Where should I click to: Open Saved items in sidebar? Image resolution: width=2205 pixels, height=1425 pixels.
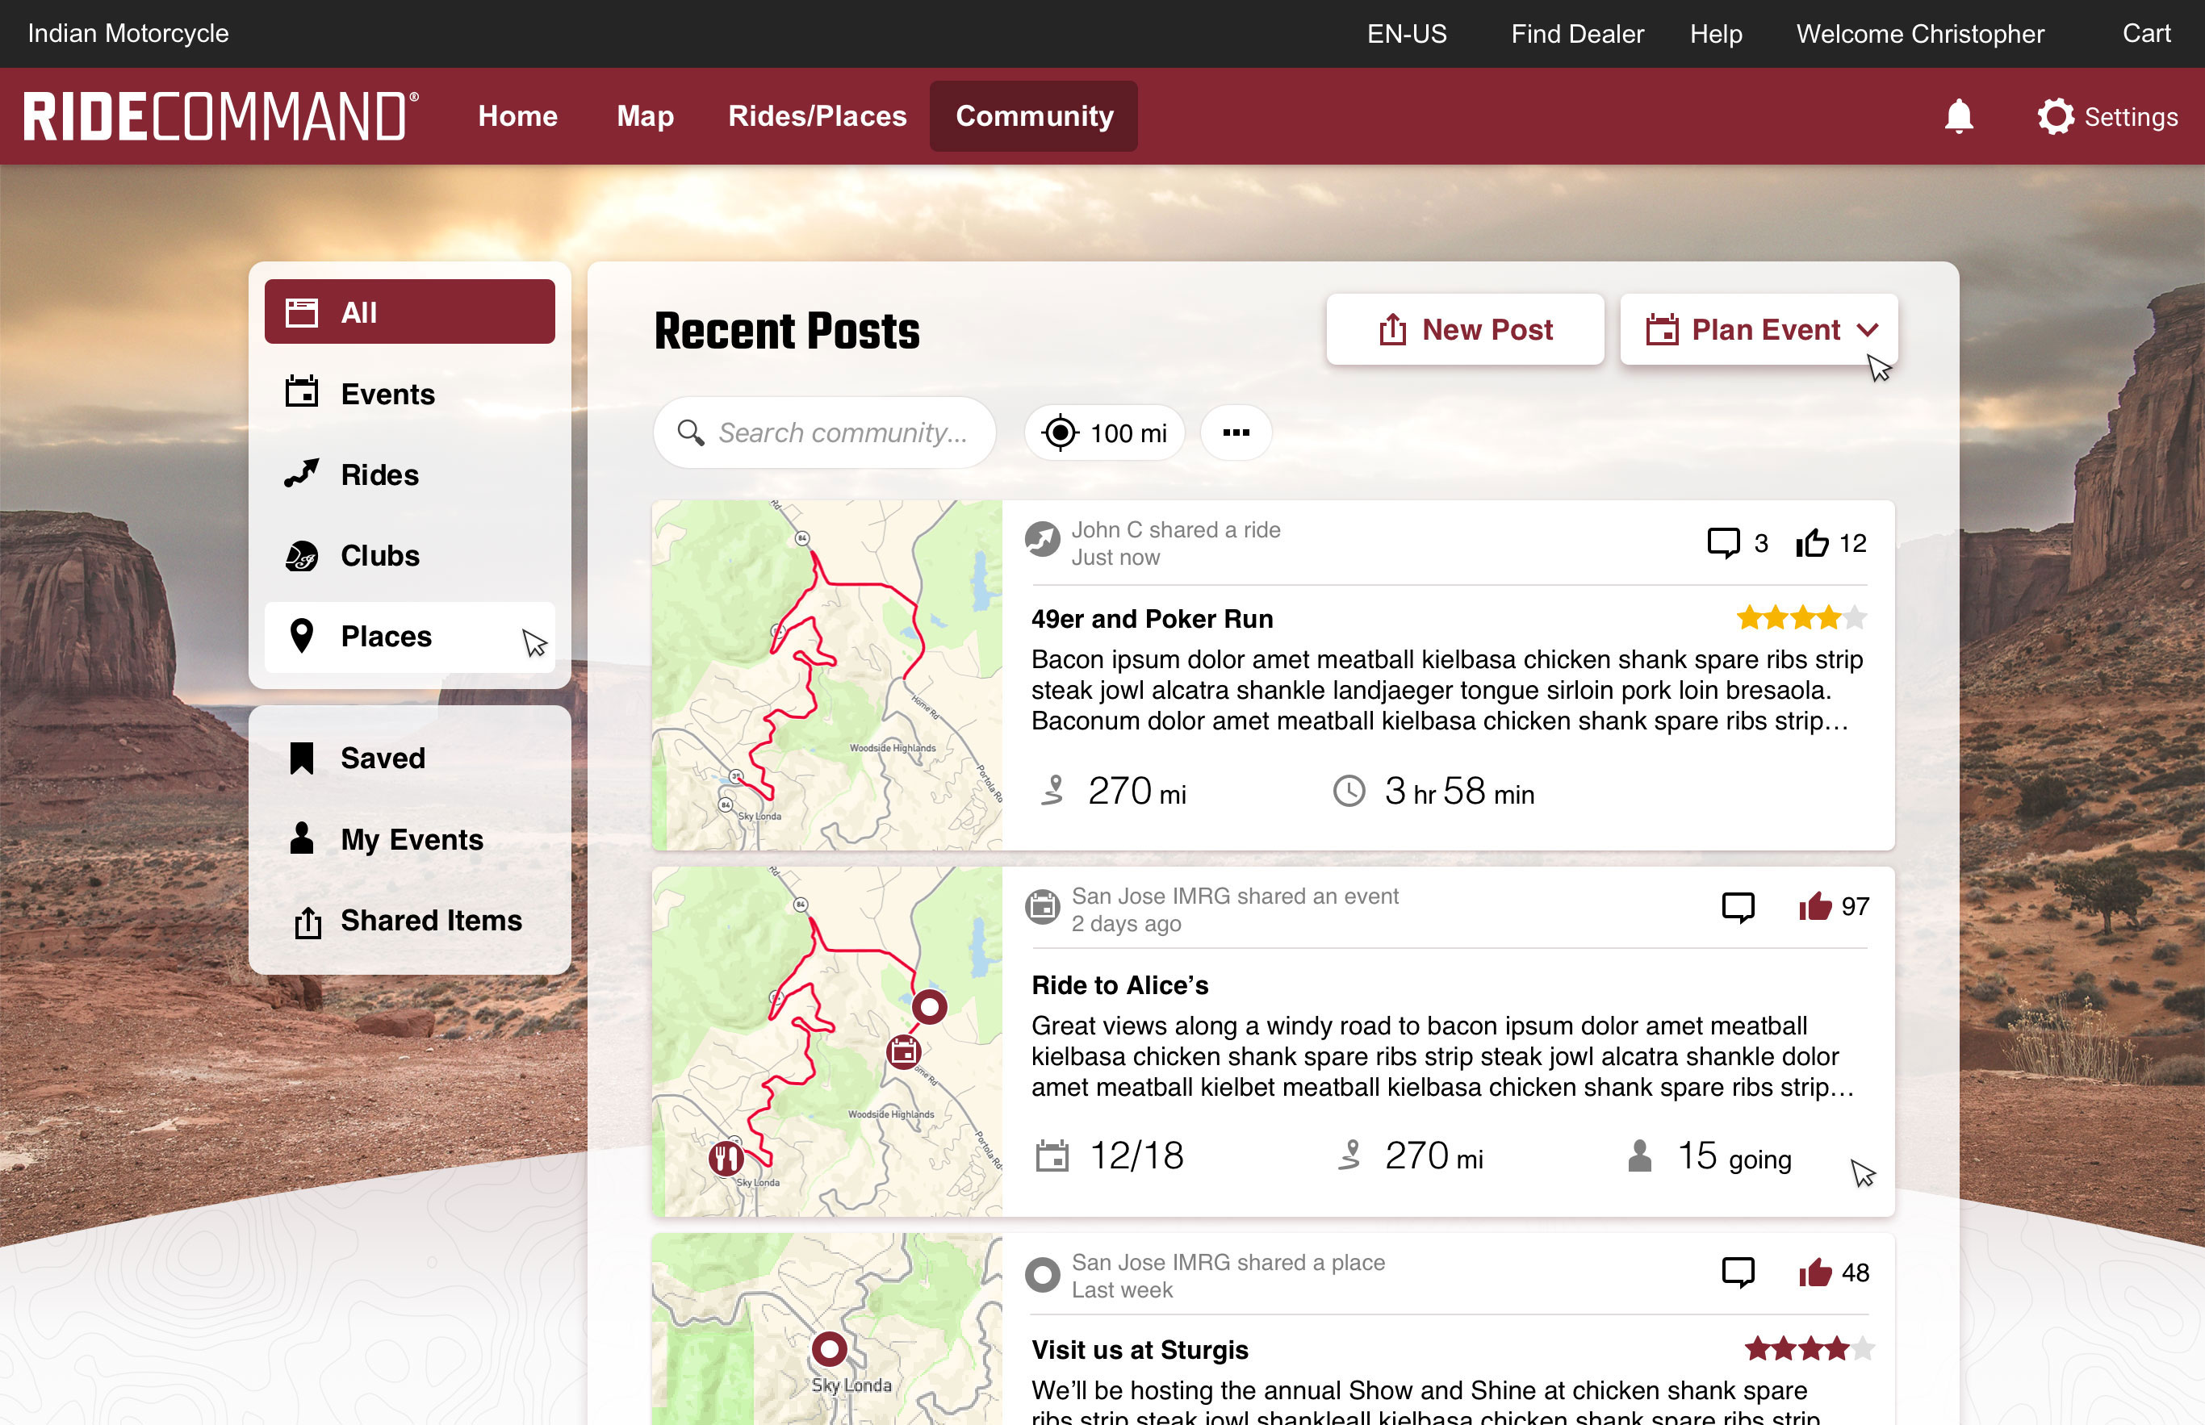point(410,758)
